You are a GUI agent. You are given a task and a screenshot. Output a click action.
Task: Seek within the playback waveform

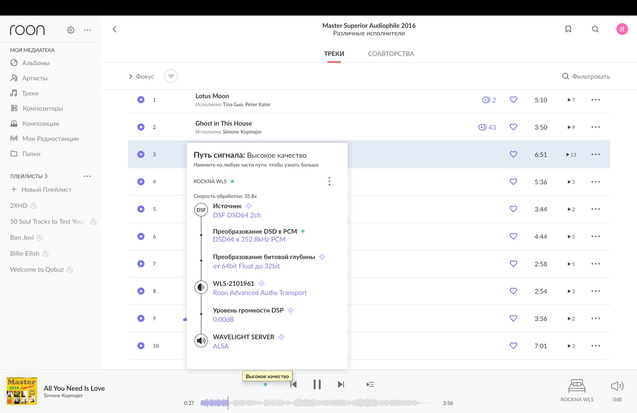pyautogui.click(x=318, y=403)
